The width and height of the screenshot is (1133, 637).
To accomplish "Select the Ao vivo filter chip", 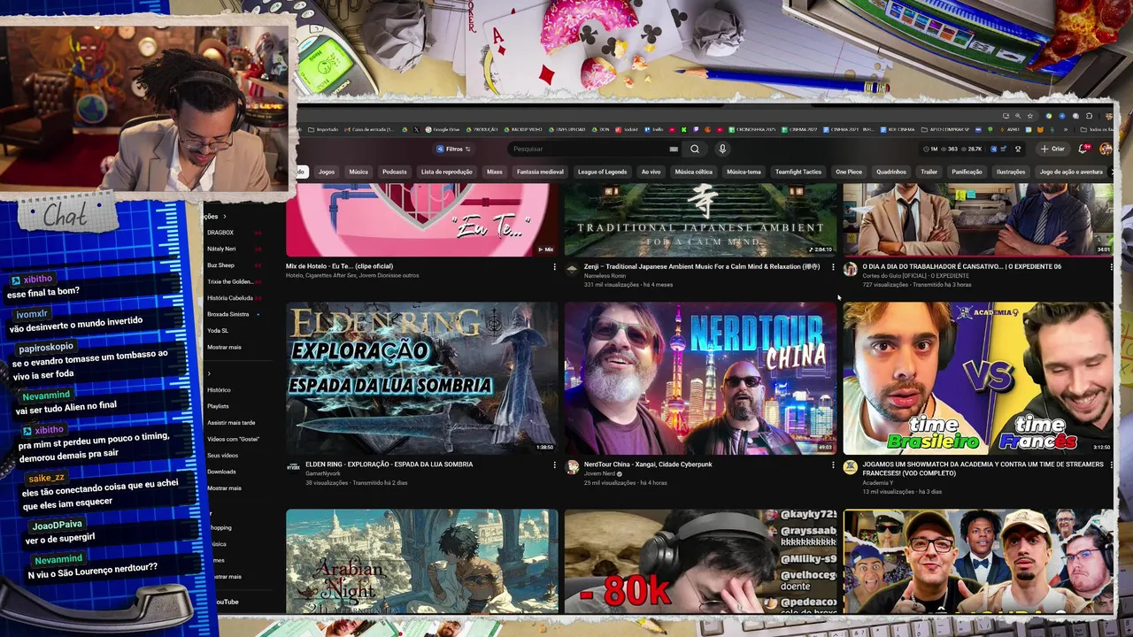I will [x=651, y=172].
